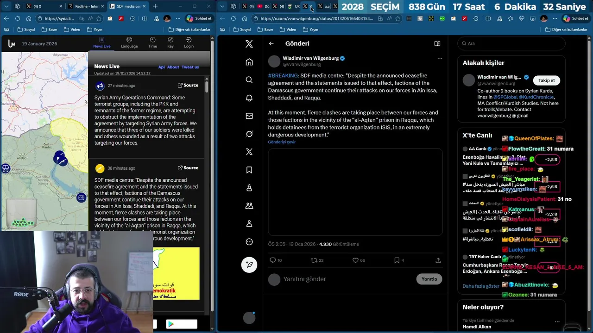593x333 pixels.
Task: Open Sosyal bookmarks folder in left window
Action: [x=25, y=30]
